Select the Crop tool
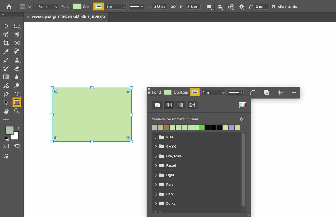336x217 pixels. click(x=6, y=43)
